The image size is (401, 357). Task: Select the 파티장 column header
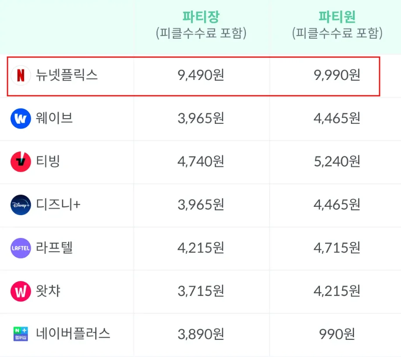pos(201,17)
